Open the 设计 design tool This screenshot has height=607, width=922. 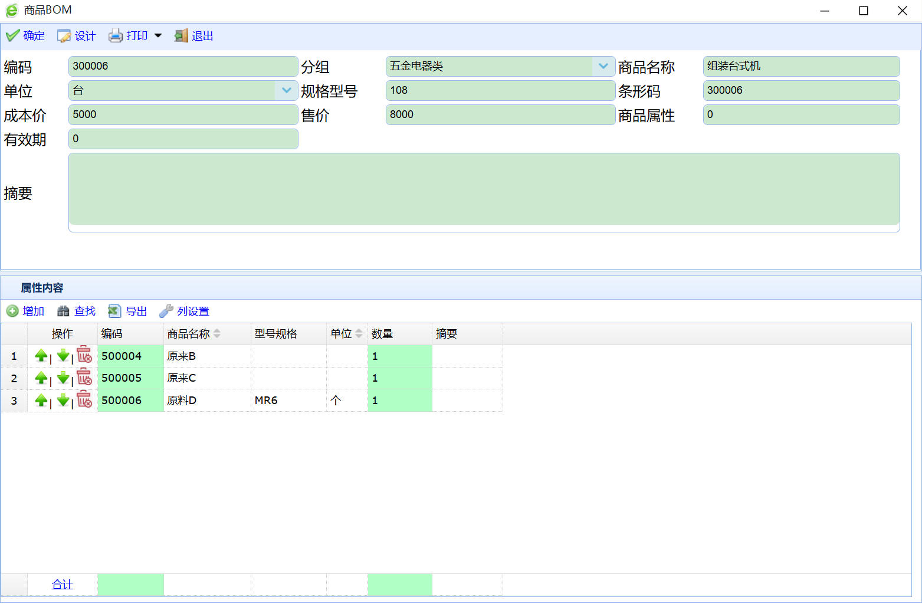64,36
